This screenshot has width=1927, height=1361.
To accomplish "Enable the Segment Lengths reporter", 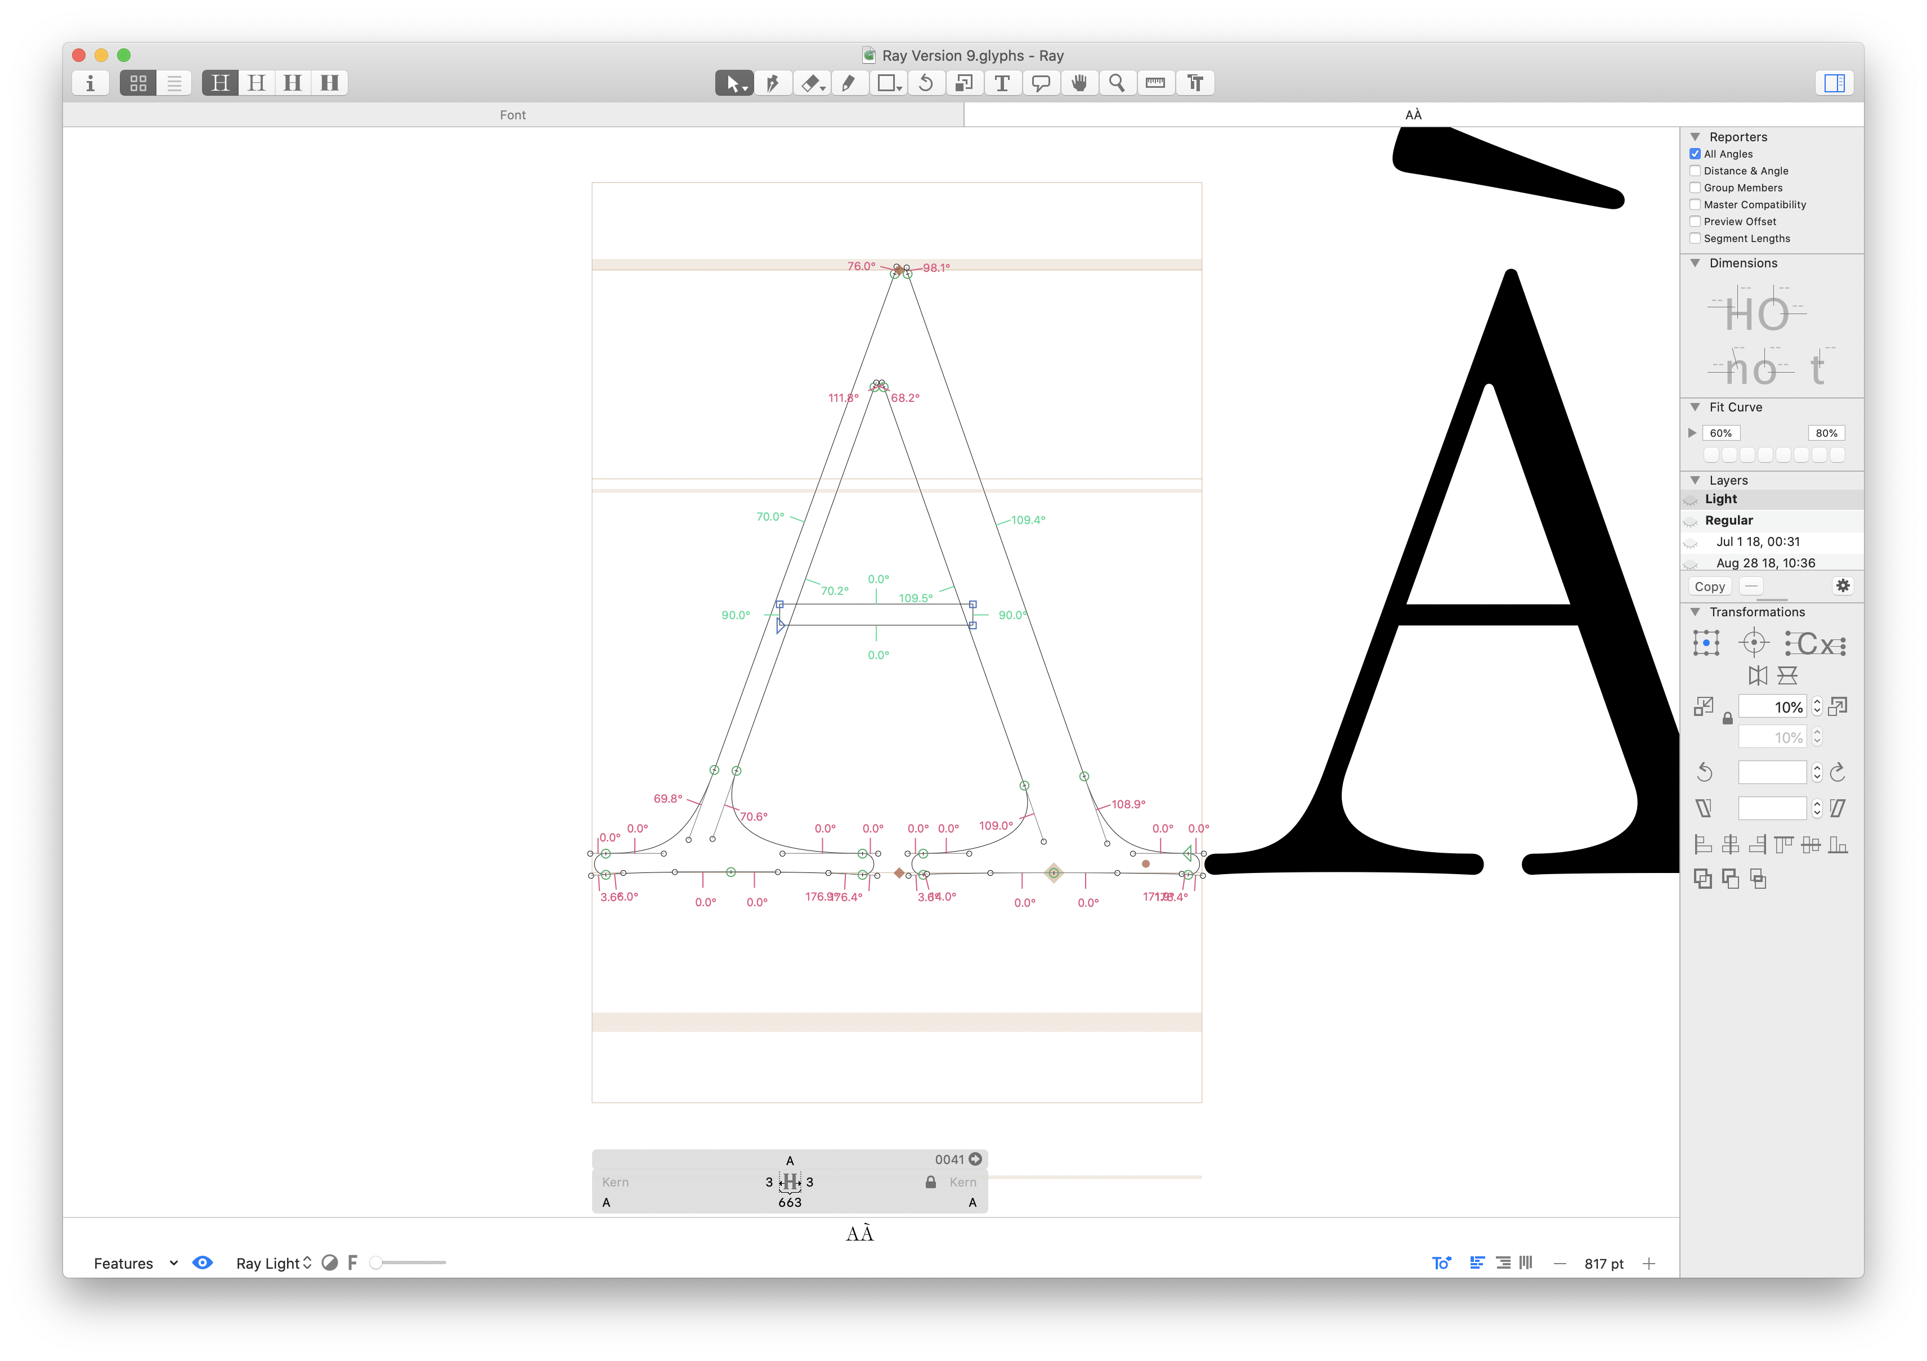I will pos(1695,239).
